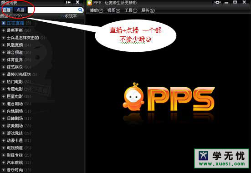Select the 专题电影 row
Viewport: 251px width, 173px height.
(42, 89)
